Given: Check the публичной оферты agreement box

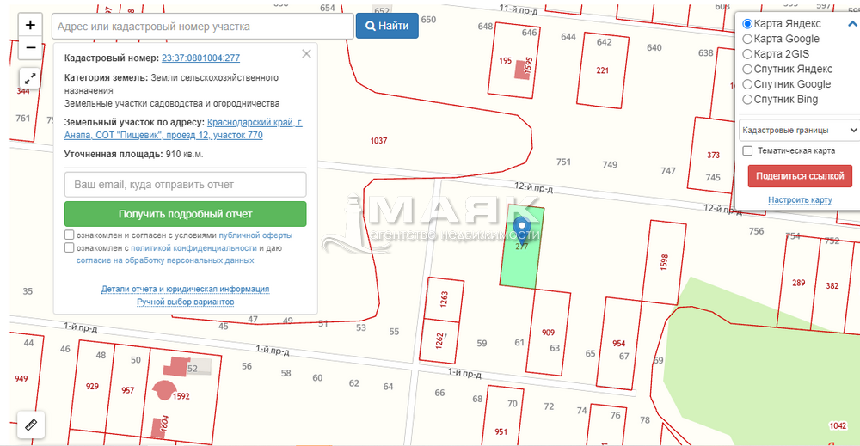Looking at the screenshot, I should click(70, 235).
